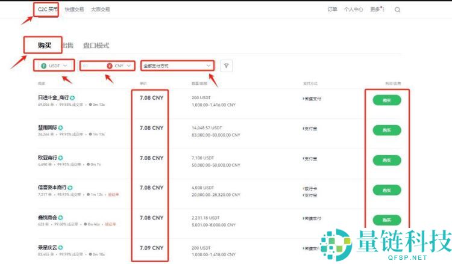Click 购买 button for 日进斗金_商行
Viewport: 452px width, 264px height.
386,100
